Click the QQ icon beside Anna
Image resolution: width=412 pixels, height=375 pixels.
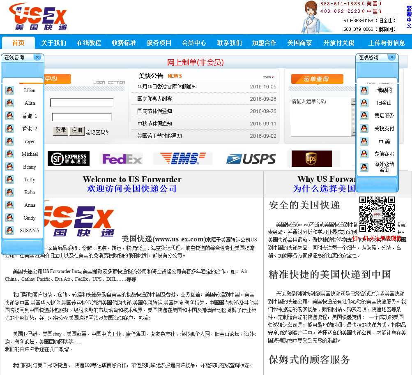coord(10,205)
